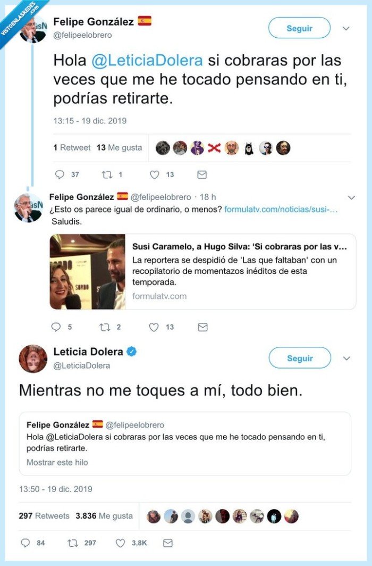Retweet Leticia Dolera's tweet with 297 retweets

[72, 543]
